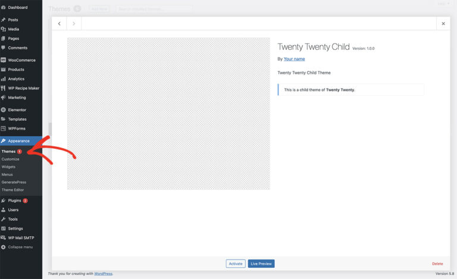This screenshot has height=279, width=457.
Task: Click the Posts pushpin icon
Action: click(4, 20)
